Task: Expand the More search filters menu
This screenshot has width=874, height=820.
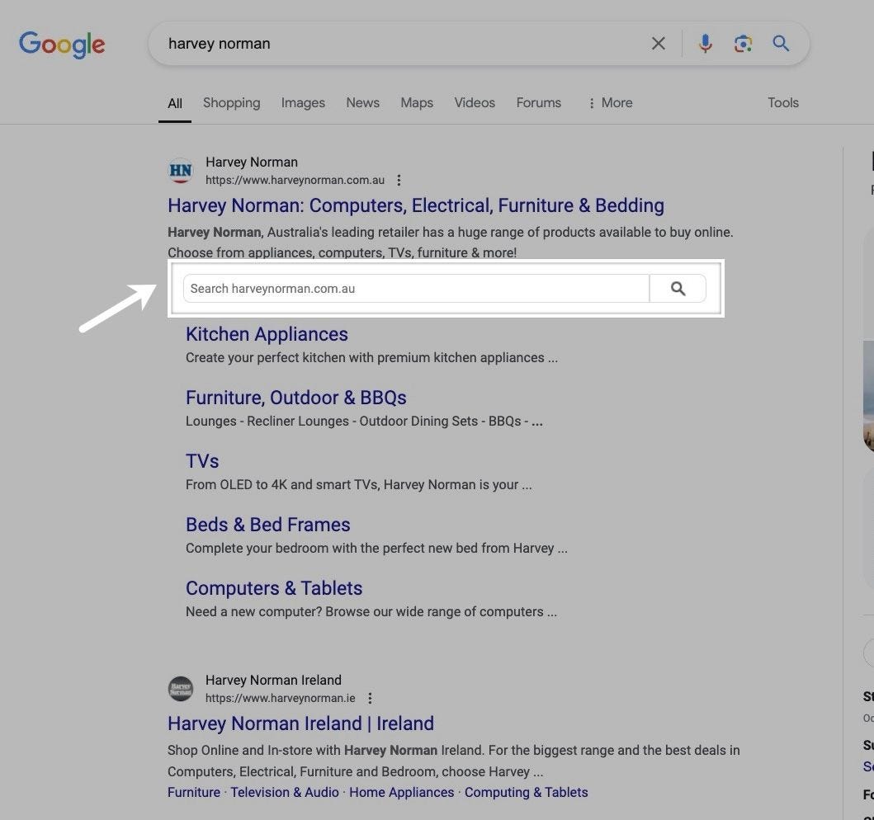Action: pos(611,103)
